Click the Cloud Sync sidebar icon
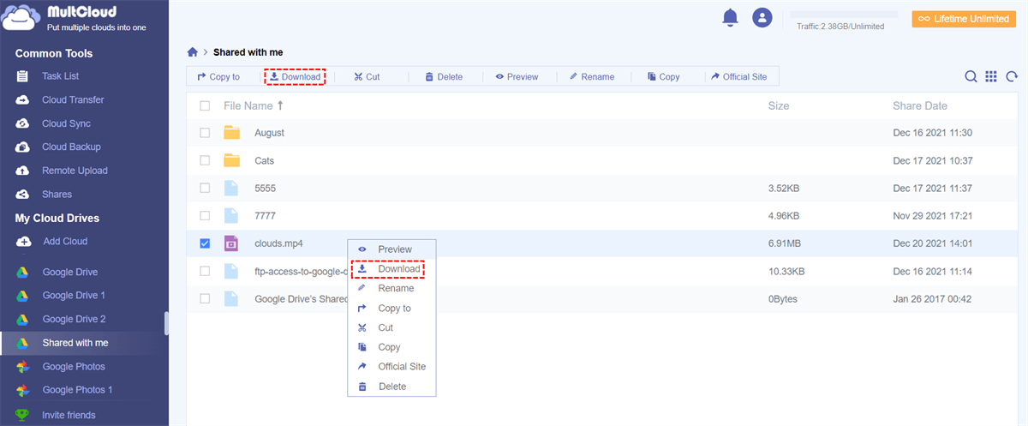Screen dimensions: 1028x426 point(23,123)
